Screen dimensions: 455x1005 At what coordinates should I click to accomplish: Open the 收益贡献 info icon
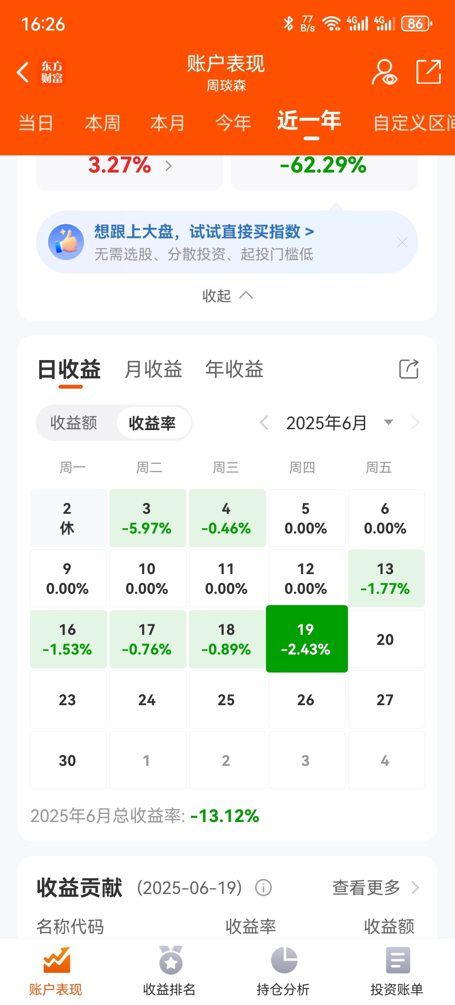tap(263, 887)
